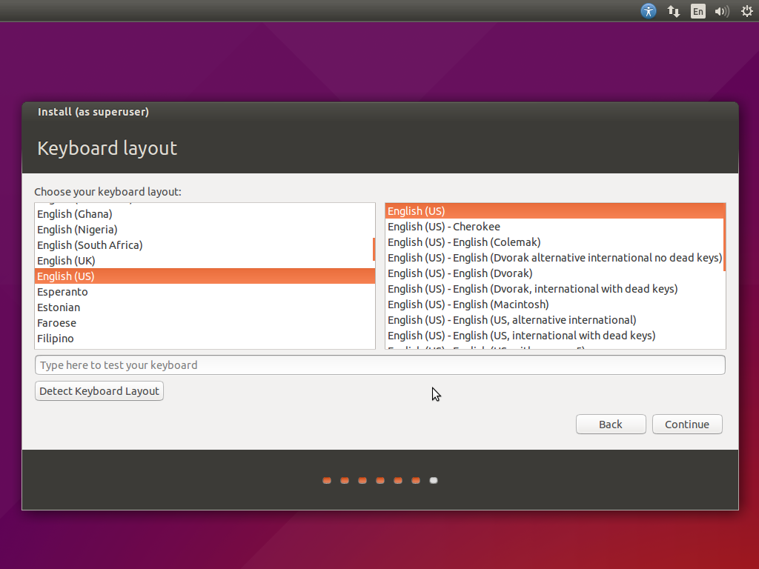Select English (Nigeria) layout

(204, 230)
